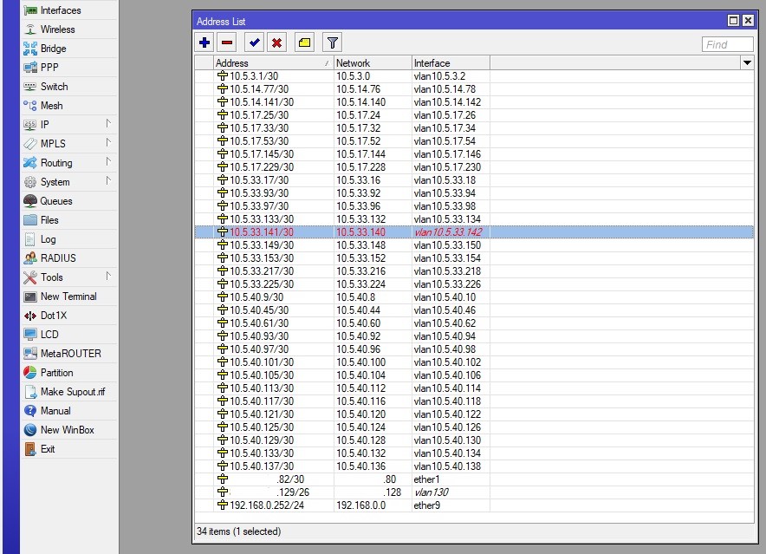
Task: Click the yellow Comment icon
Action: coord(304,43)
